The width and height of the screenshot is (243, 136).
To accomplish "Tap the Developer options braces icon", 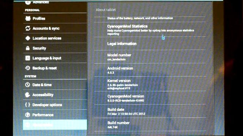I will click(x=27, y=105).
